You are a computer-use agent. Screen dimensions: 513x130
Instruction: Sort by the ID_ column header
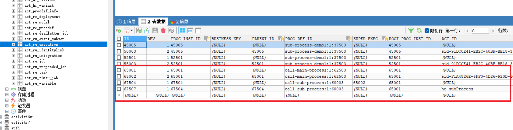click(x=134, y=39)
